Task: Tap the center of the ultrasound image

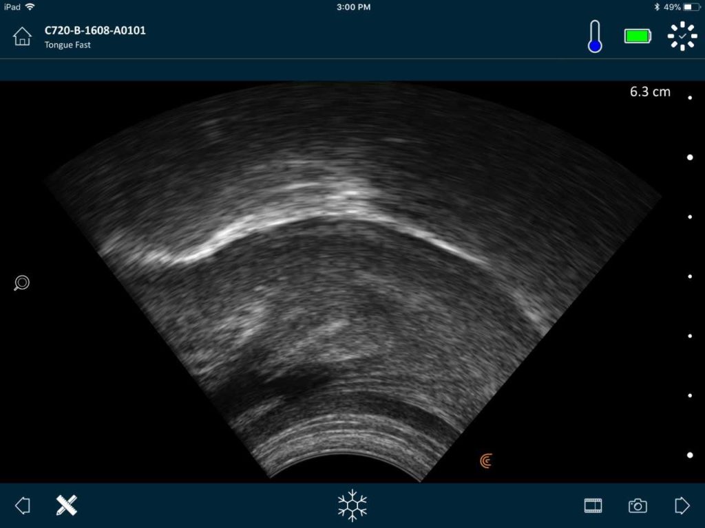Action: click(x=352, y=282)
